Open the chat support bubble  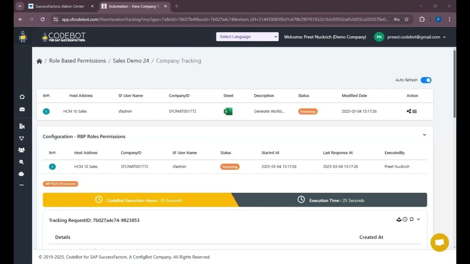tap(440, 242)
